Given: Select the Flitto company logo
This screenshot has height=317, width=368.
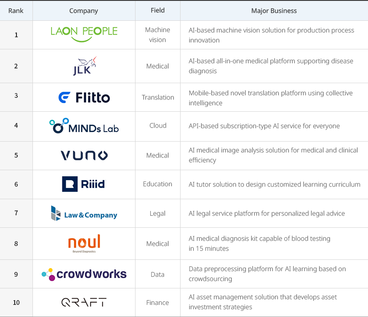Looking at the screenshot, I should [84, 97].
